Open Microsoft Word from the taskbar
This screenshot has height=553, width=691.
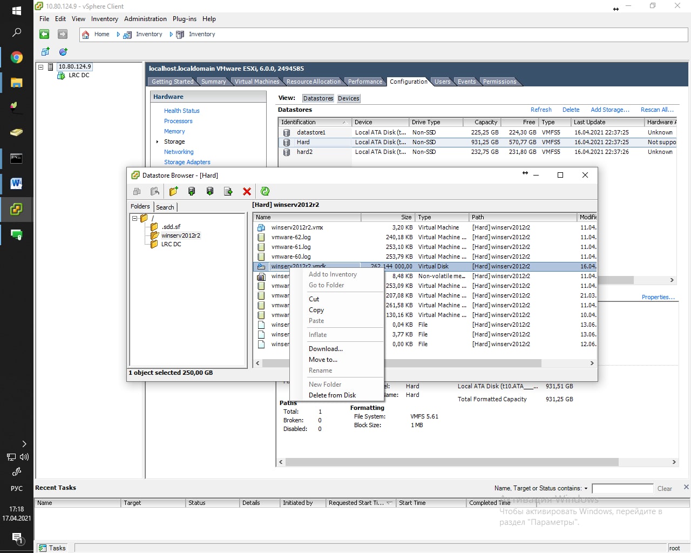(x=17, y=184)
